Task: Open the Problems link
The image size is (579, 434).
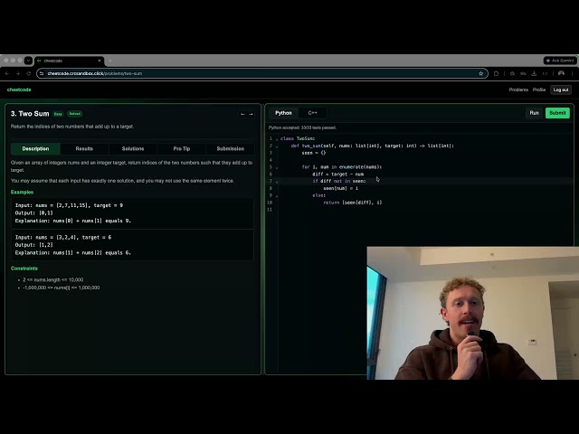Action: point(518,90)
